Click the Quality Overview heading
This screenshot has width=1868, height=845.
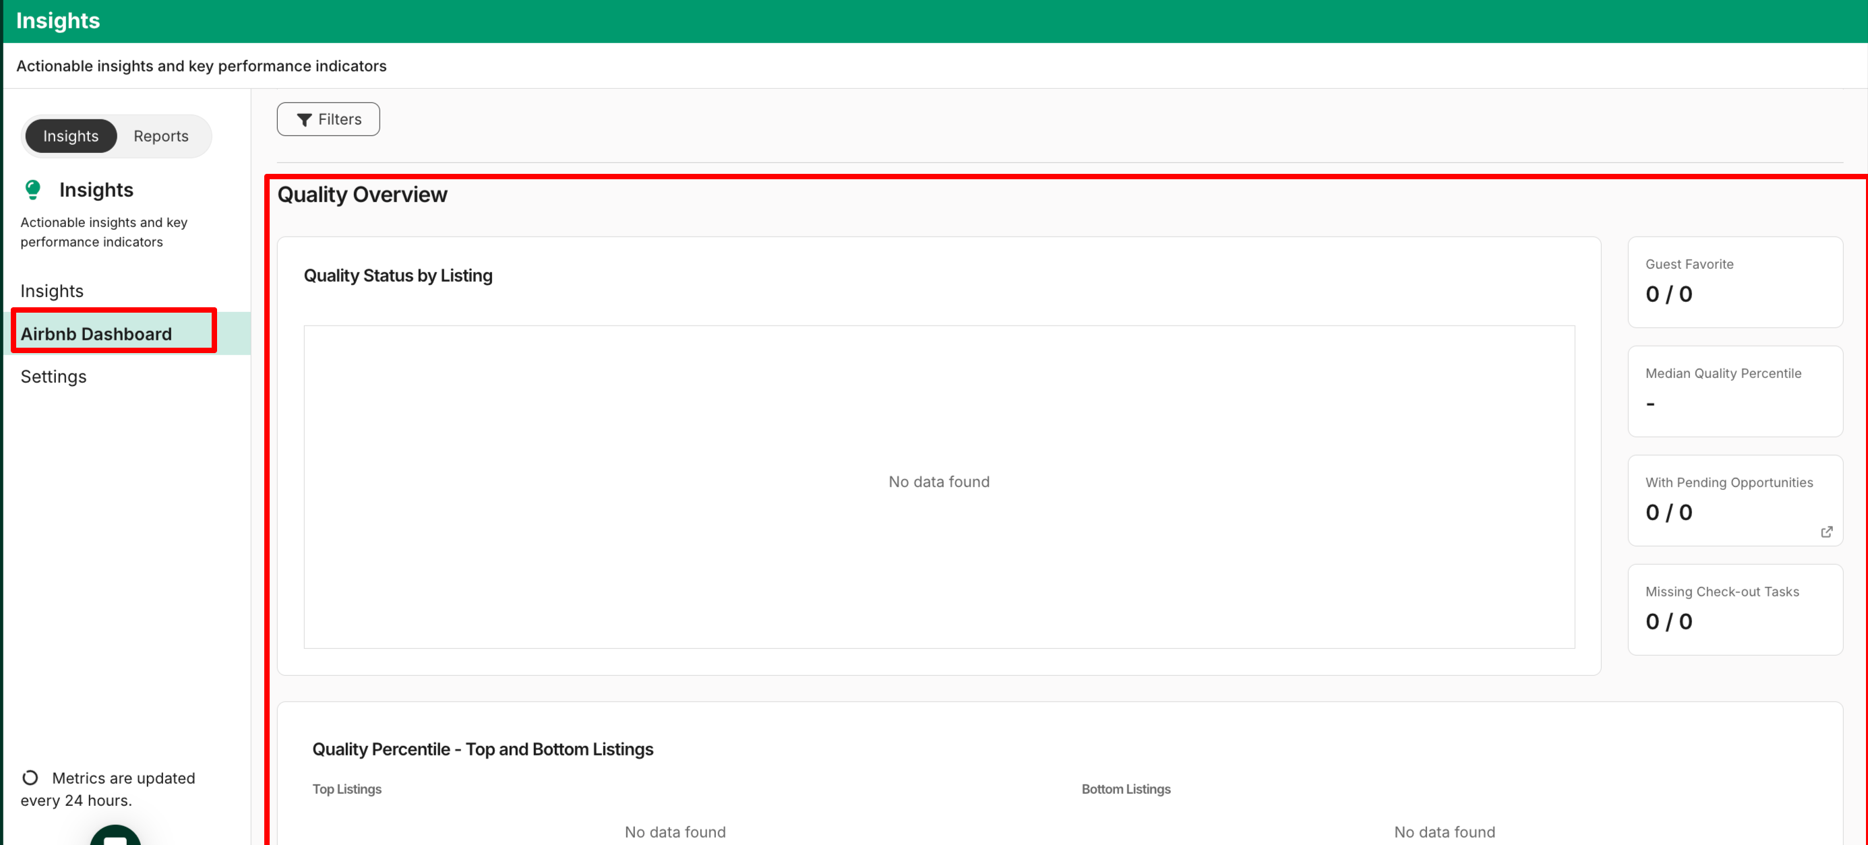pos(362,194)
